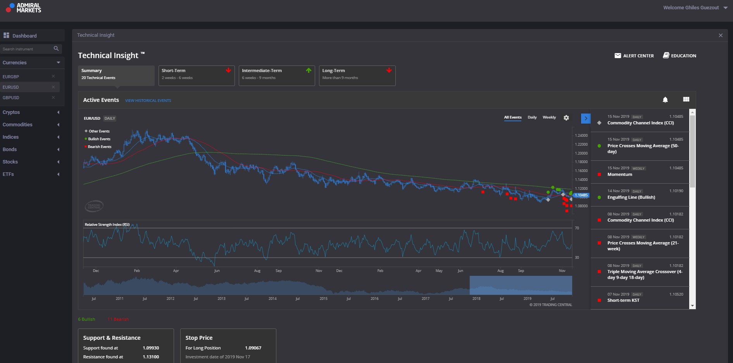Click the Dashboard icon in the sidebar
The height and width of the screenshot is (363, 733).
coord(7,35)
